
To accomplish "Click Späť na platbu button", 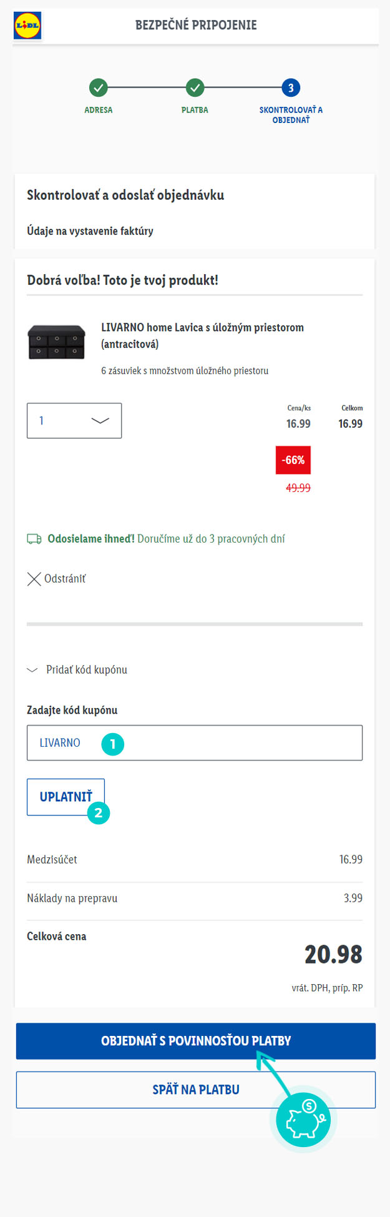I will click(x=196, y=1090).
